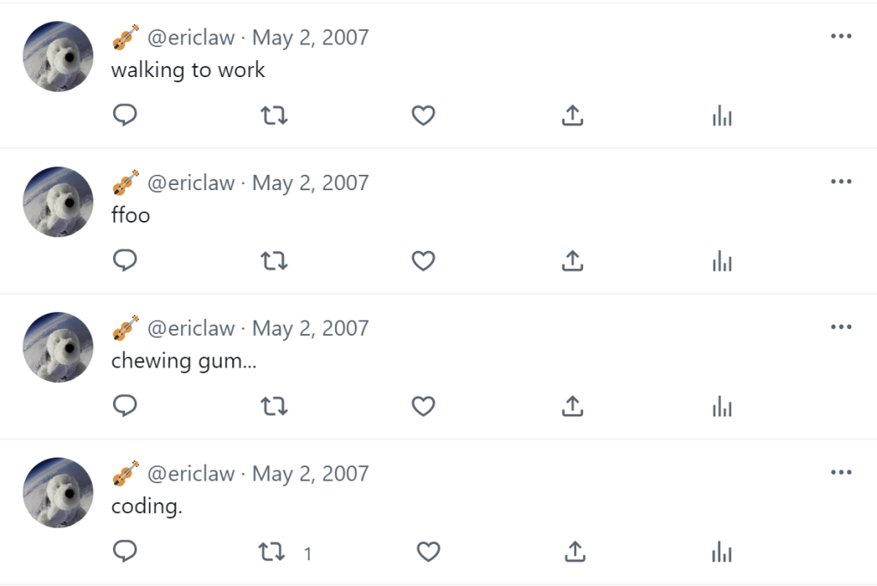Viewport: 877px width, 586px height.
Task: Open more options on "ffoo" tweet
Action: 841,182
